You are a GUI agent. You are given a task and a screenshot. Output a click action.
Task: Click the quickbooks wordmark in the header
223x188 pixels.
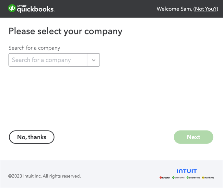(x=36, y=9)
